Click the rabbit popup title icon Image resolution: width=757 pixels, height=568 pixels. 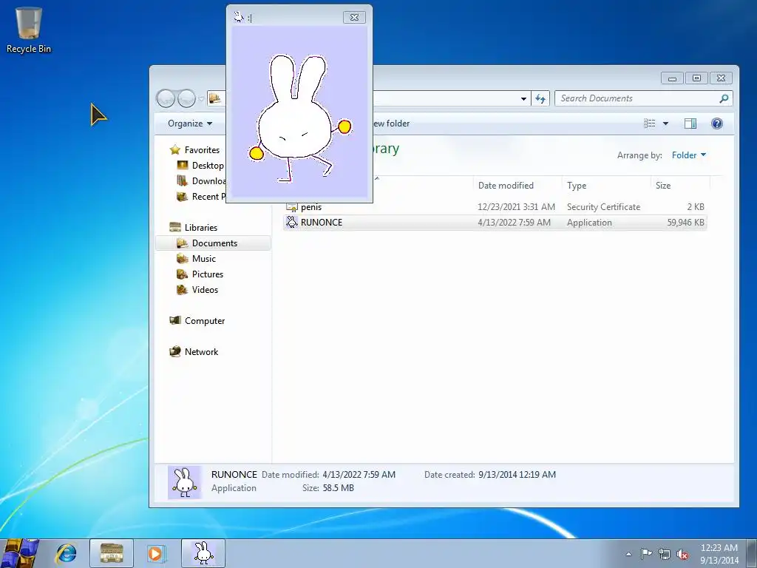click(x=239, y=17)
